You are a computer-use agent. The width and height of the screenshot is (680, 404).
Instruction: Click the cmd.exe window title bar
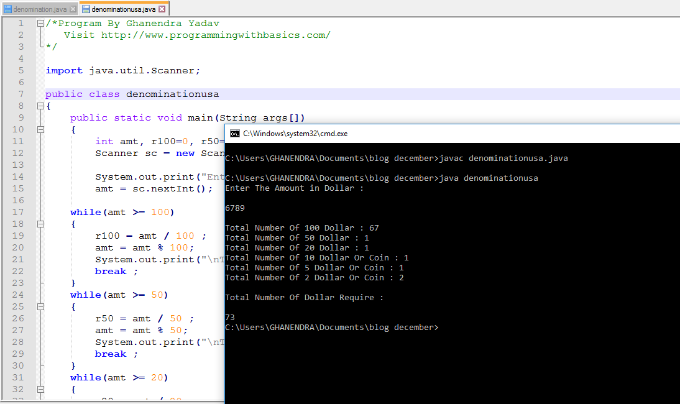tap(453, 134)
